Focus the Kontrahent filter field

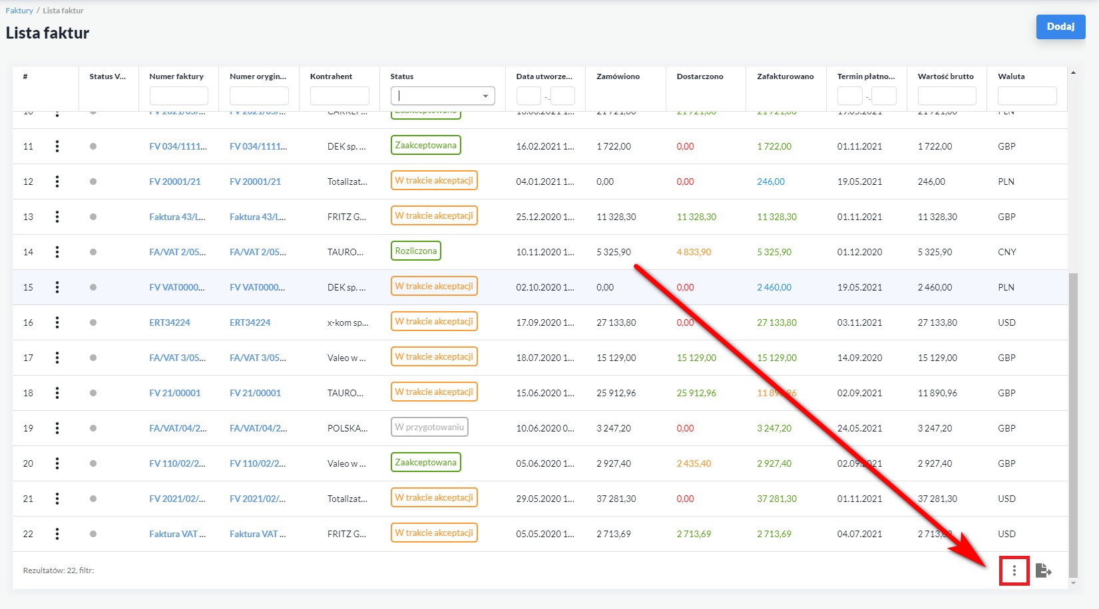pyautogui.click(x=339, y=96)
